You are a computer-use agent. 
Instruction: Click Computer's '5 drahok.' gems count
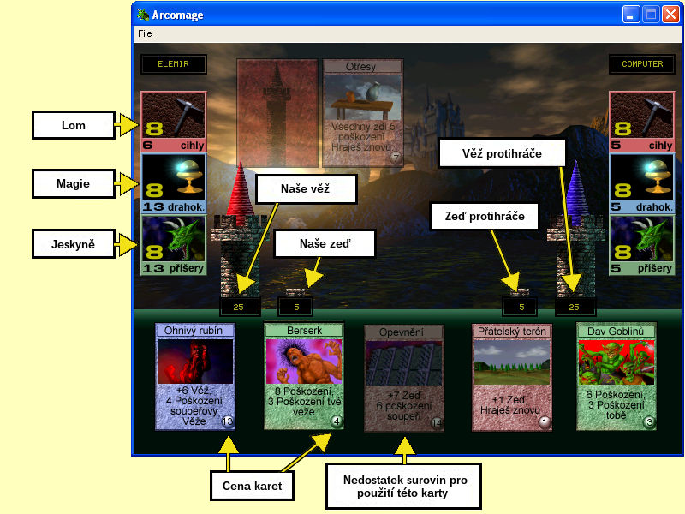(x=641, y=206)
